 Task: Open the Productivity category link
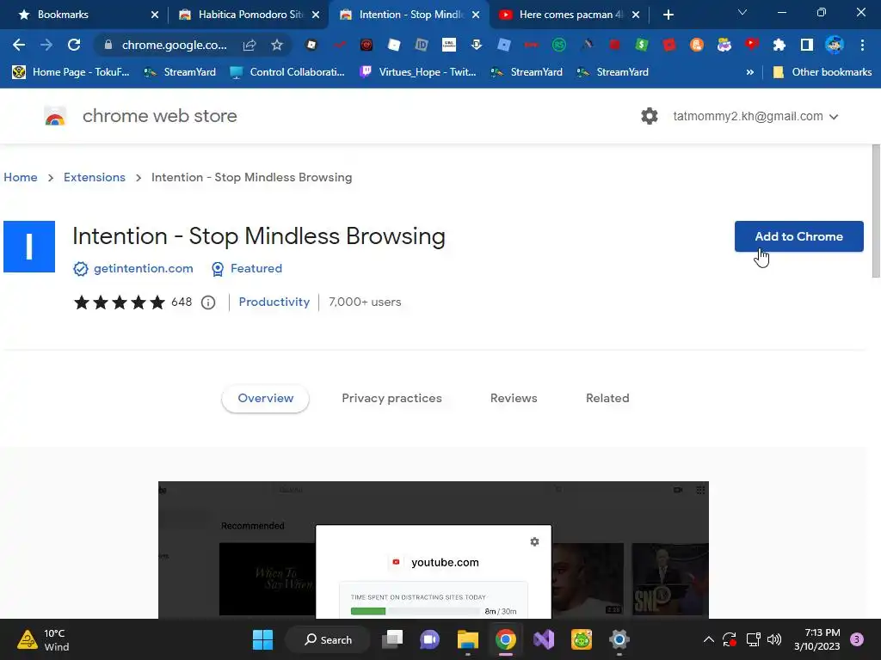click(x=274, y=302)
